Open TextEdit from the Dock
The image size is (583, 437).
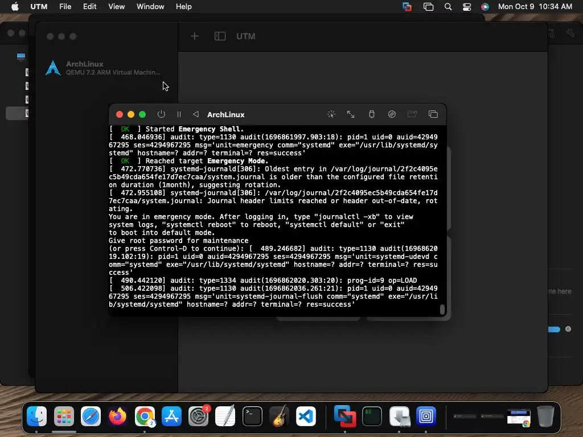click(x=225, y=416)
